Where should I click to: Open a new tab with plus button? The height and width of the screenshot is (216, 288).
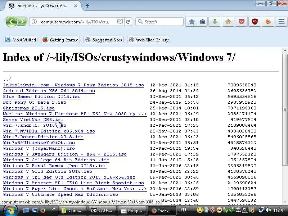click(x=87, y=6)
